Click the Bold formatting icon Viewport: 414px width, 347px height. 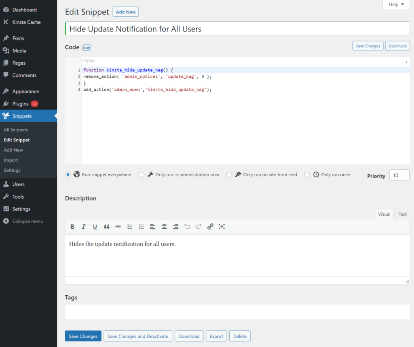click(x=72, y=227)
